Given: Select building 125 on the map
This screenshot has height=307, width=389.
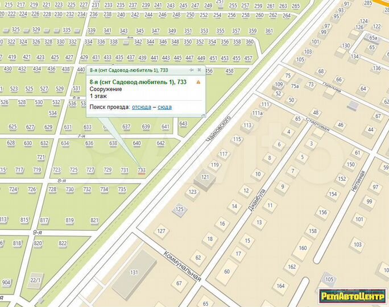Looking at the screenshot, I should pyautogui.click(x=179, y=210).
